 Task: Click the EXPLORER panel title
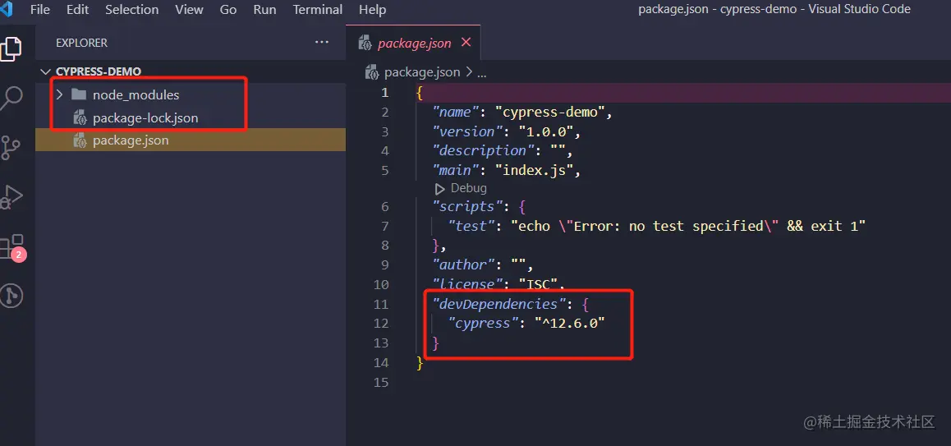81,43
